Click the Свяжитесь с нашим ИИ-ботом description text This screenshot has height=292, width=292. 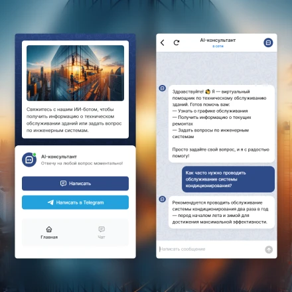click(74, 120)
